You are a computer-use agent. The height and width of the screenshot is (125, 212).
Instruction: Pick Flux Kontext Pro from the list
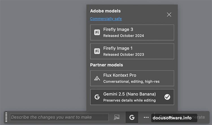pos(132,78)
